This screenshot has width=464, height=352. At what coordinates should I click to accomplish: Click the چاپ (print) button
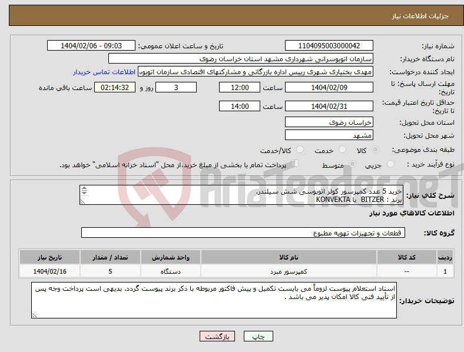tap(258, 336)
